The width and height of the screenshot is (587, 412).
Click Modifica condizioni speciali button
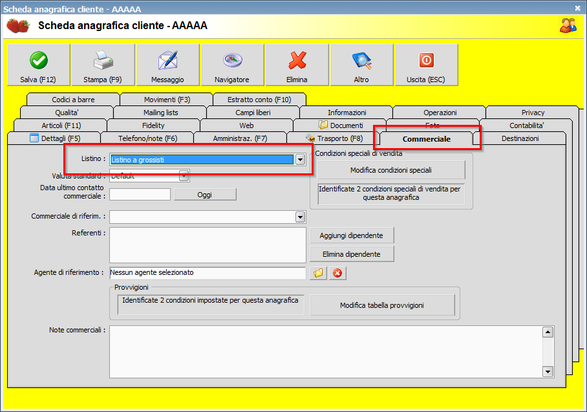(x=391, y=170)
